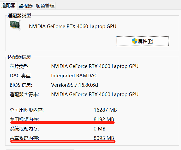181x150 pixels.
Task: Click the 8192 MB value
Action: click(104, 119)
